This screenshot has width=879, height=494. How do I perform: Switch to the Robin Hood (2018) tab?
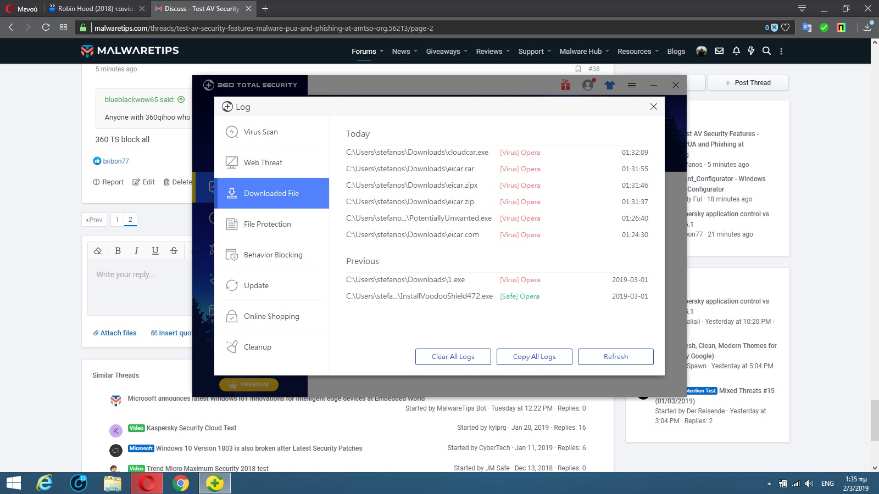pos(96,9)
